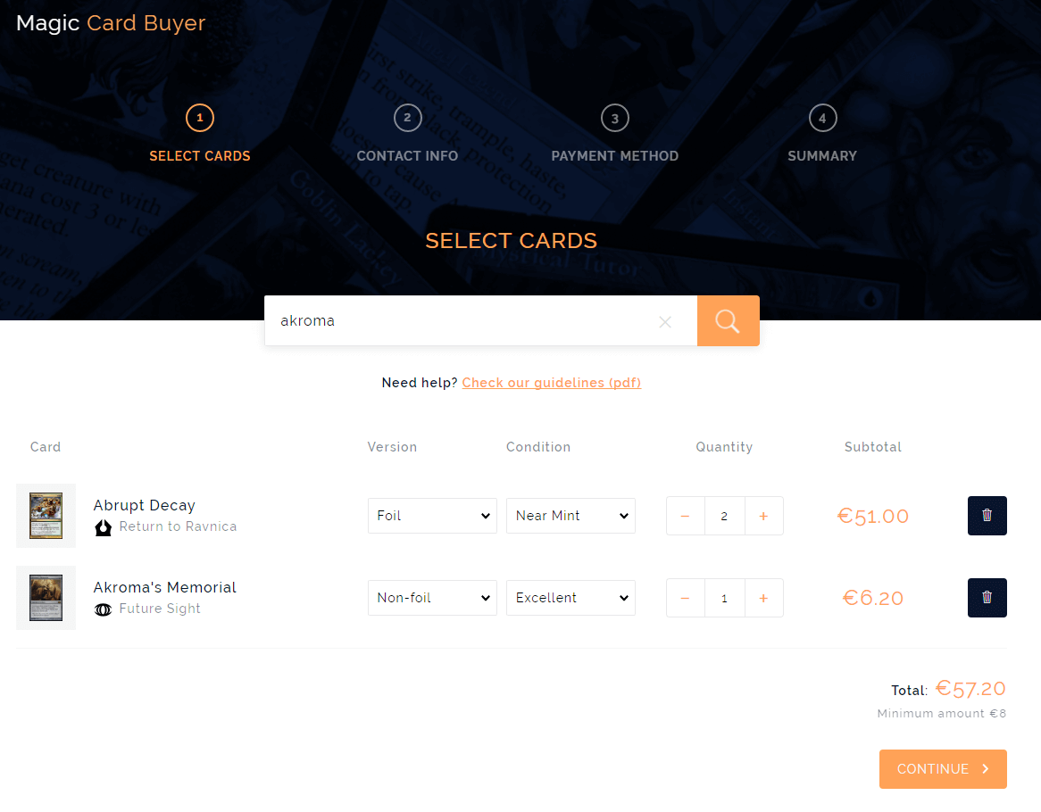Decrease Akroma's Memorial quantity with minus
Viewport: 1041px width, 812px height.
pyautogui.click(x=685, y=598)
